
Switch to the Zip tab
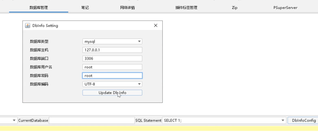point(235,7)
